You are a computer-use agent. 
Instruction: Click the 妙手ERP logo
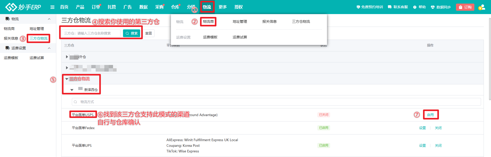pyautogui.click(x=23, y=7)
